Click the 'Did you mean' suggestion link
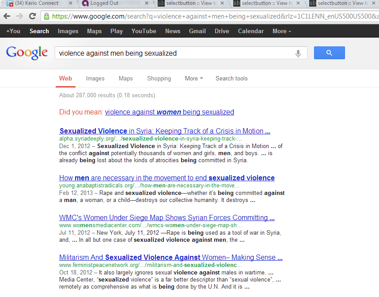 (169, 112)
